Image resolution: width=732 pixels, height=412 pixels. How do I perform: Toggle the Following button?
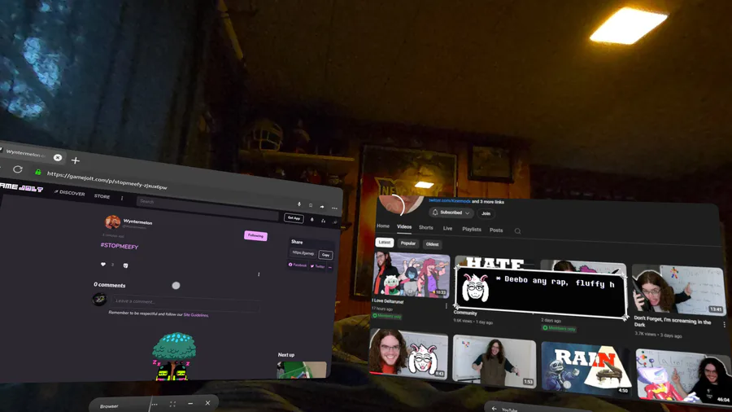[x=255, y=236]
